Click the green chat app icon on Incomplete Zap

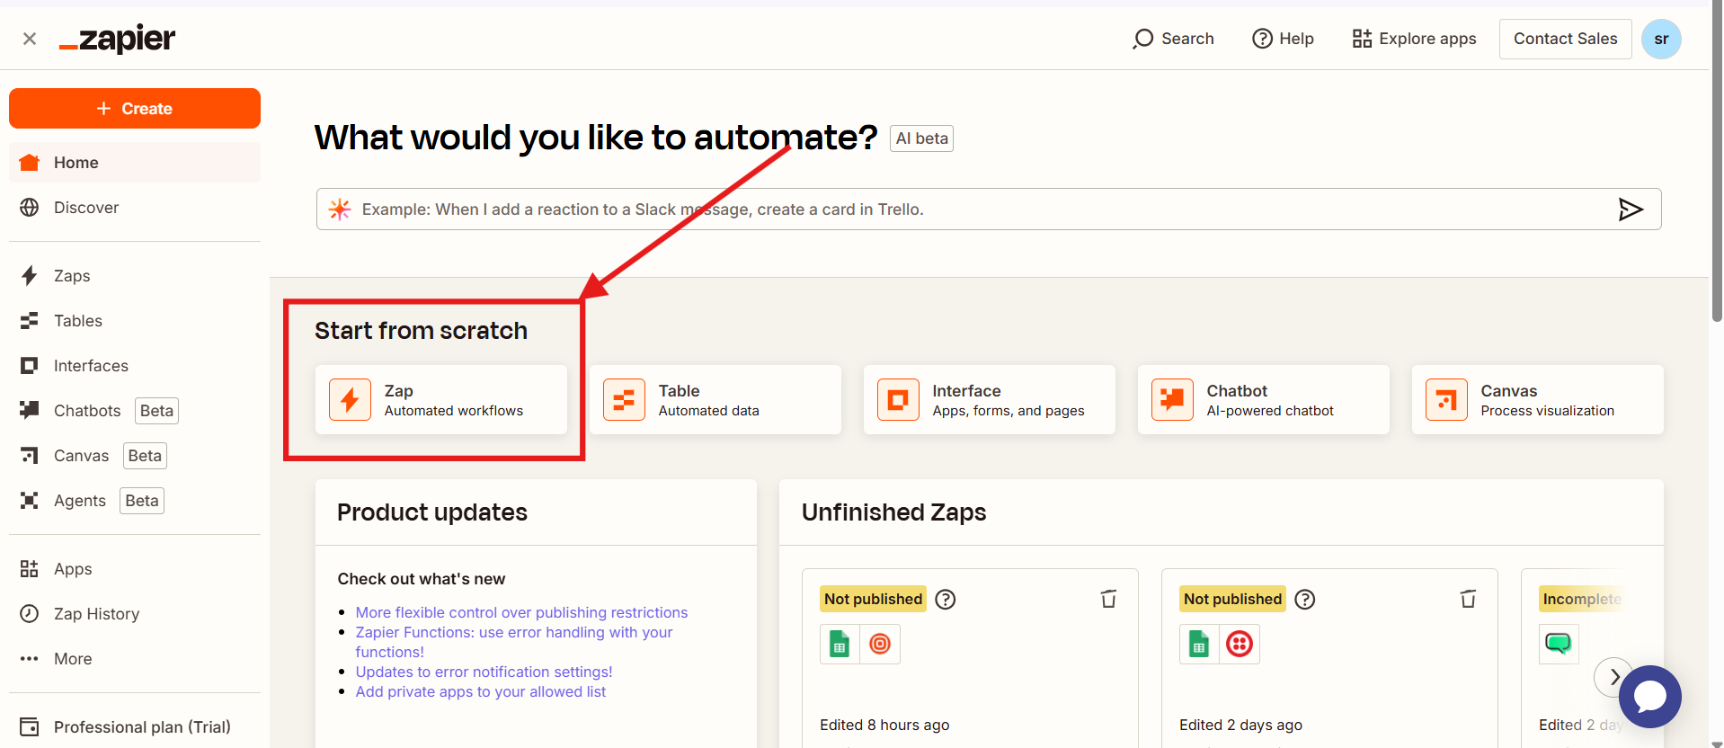1559,645
